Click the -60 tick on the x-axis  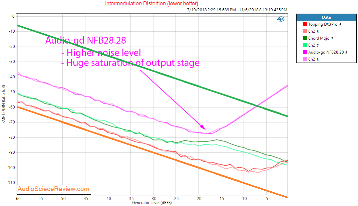pos(18,198)
